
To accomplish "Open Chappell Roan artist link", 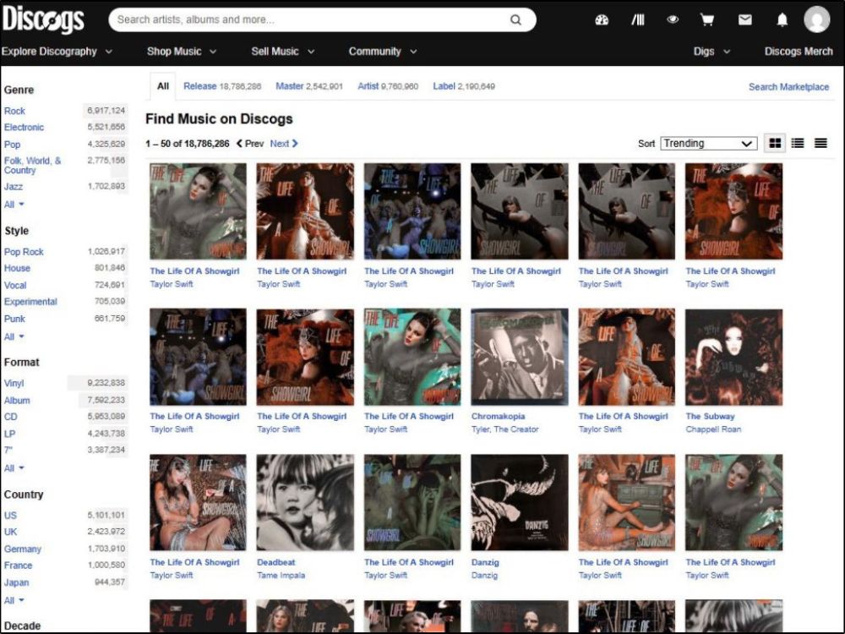I will tap(713, 429).
